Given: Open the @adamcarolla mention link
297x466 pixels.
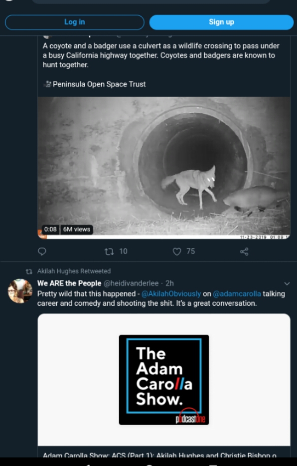Looking at the screenshot, I should point(237,294).
